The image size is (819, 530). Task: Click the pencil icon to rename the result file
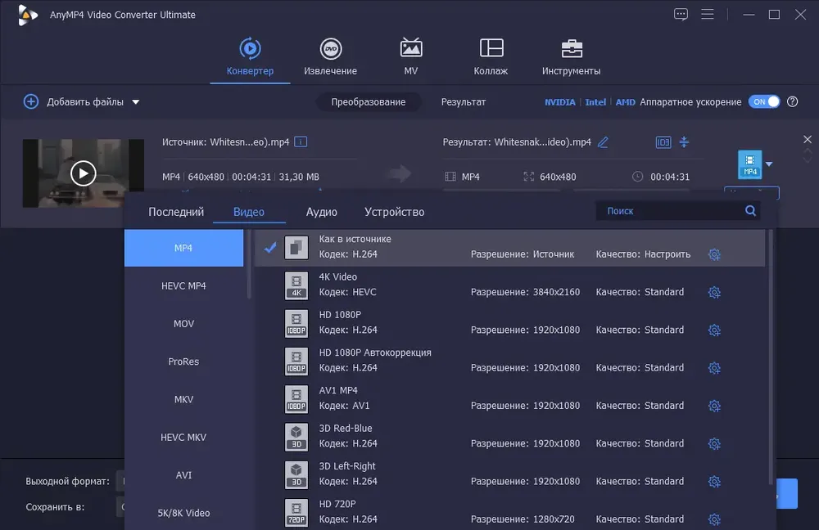(x=603, y=141)
